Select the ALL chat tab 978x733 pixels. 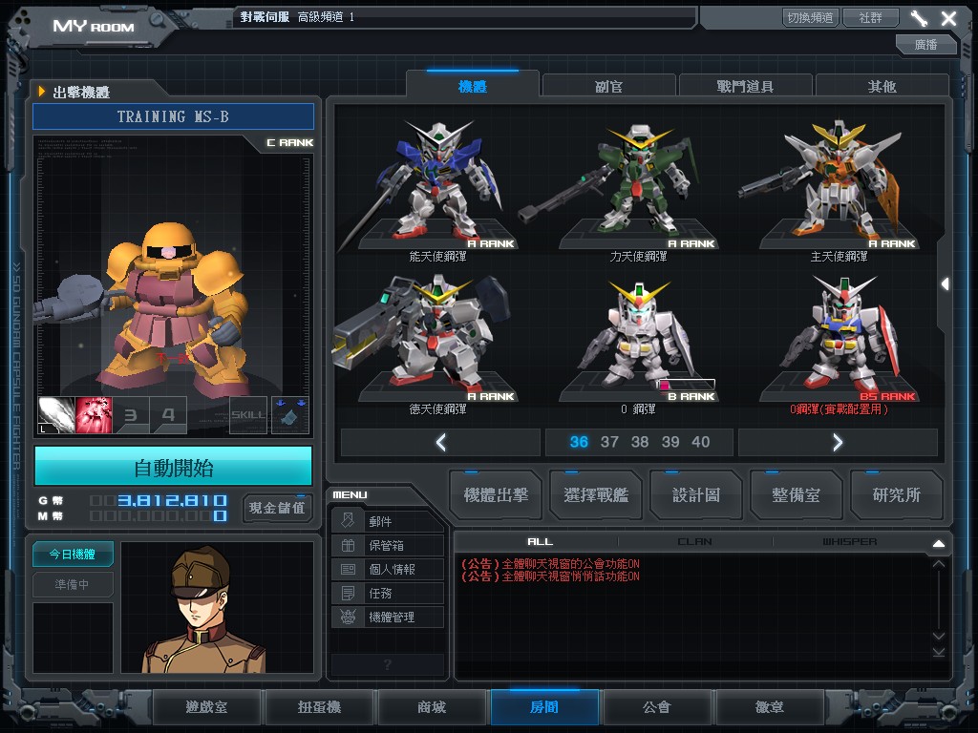click(x=541, y=542)
